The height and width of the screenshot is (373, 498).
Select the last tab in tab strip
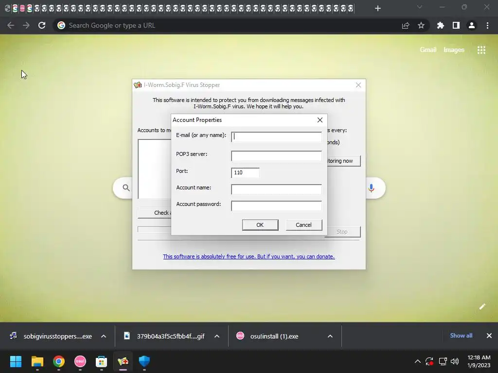(x=350, y=8)
